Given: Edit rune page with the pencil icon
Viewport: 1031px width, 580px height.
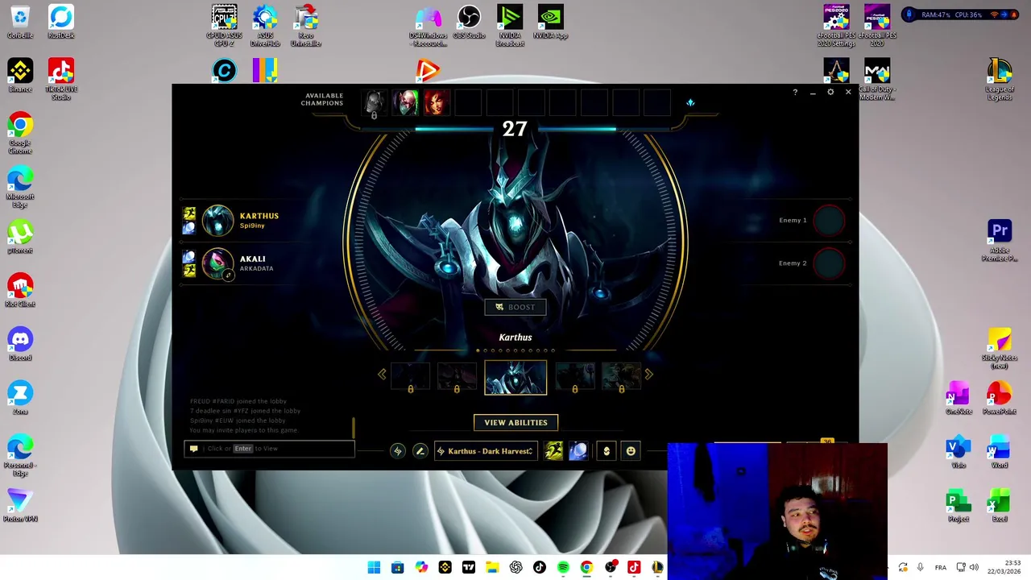Looking at the screenshot, I should coord(420,451).
